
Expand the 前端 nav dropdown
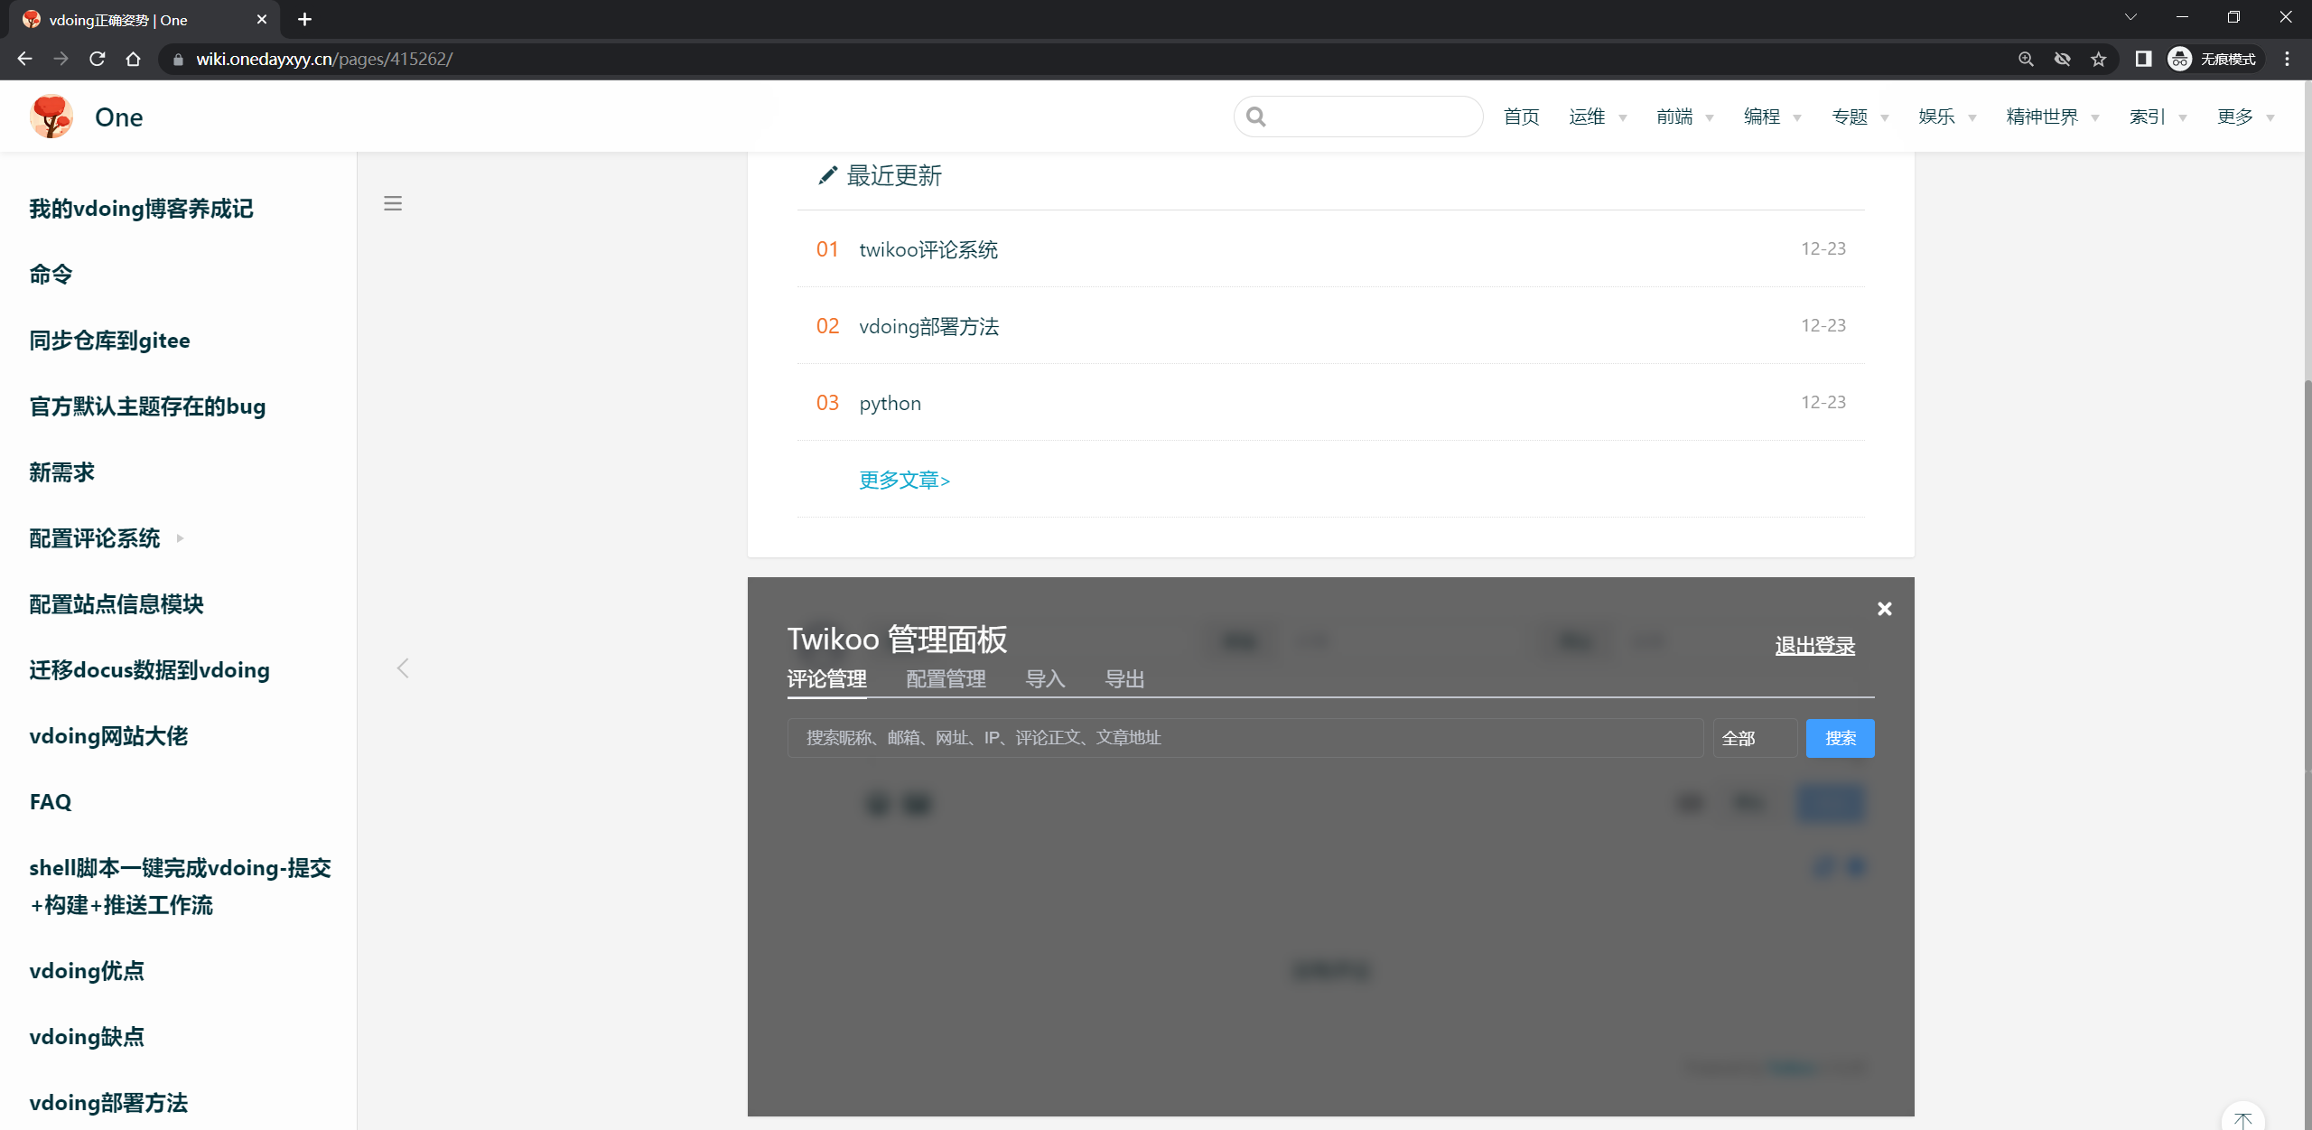coord(1685,117)
